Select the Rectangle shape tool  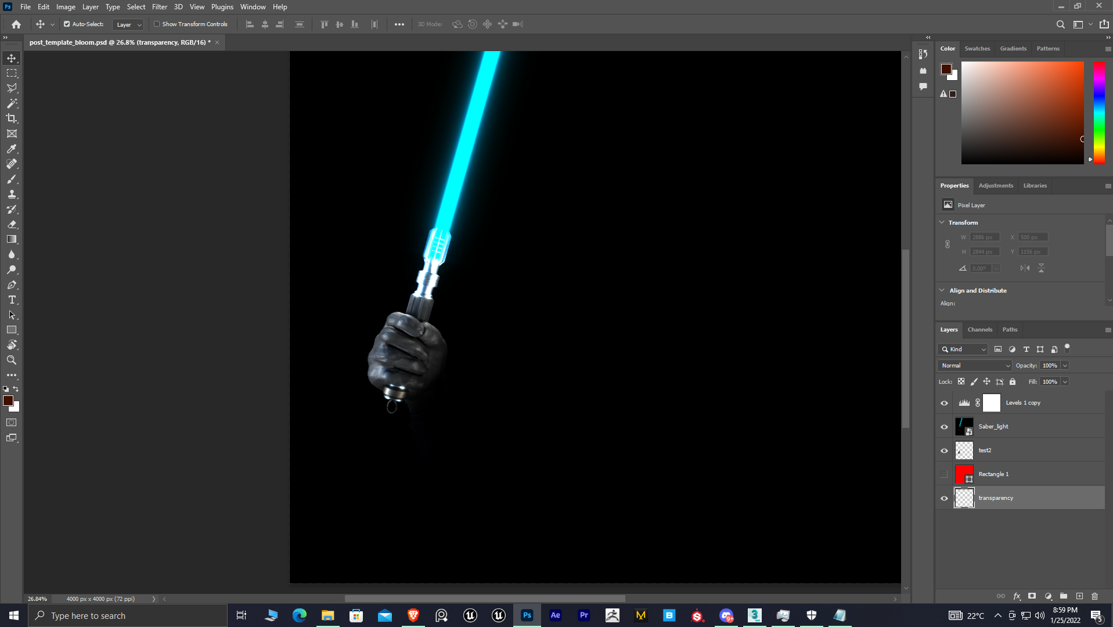[x=12, y=330]
